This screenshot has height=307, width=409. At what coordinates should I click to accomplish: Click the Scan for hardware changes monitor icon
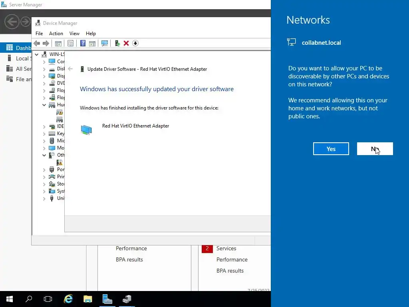(x=105, y=43)
